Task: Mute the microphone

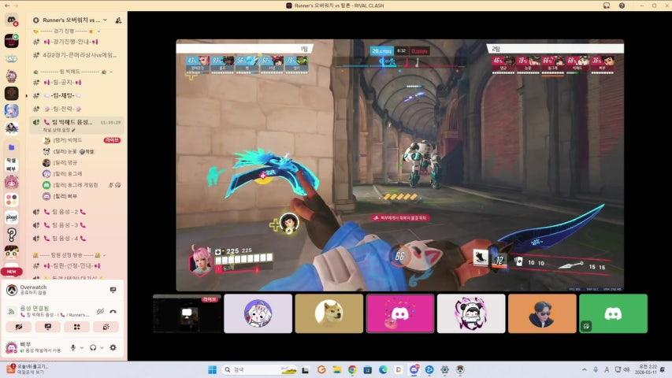Action: 72,347
